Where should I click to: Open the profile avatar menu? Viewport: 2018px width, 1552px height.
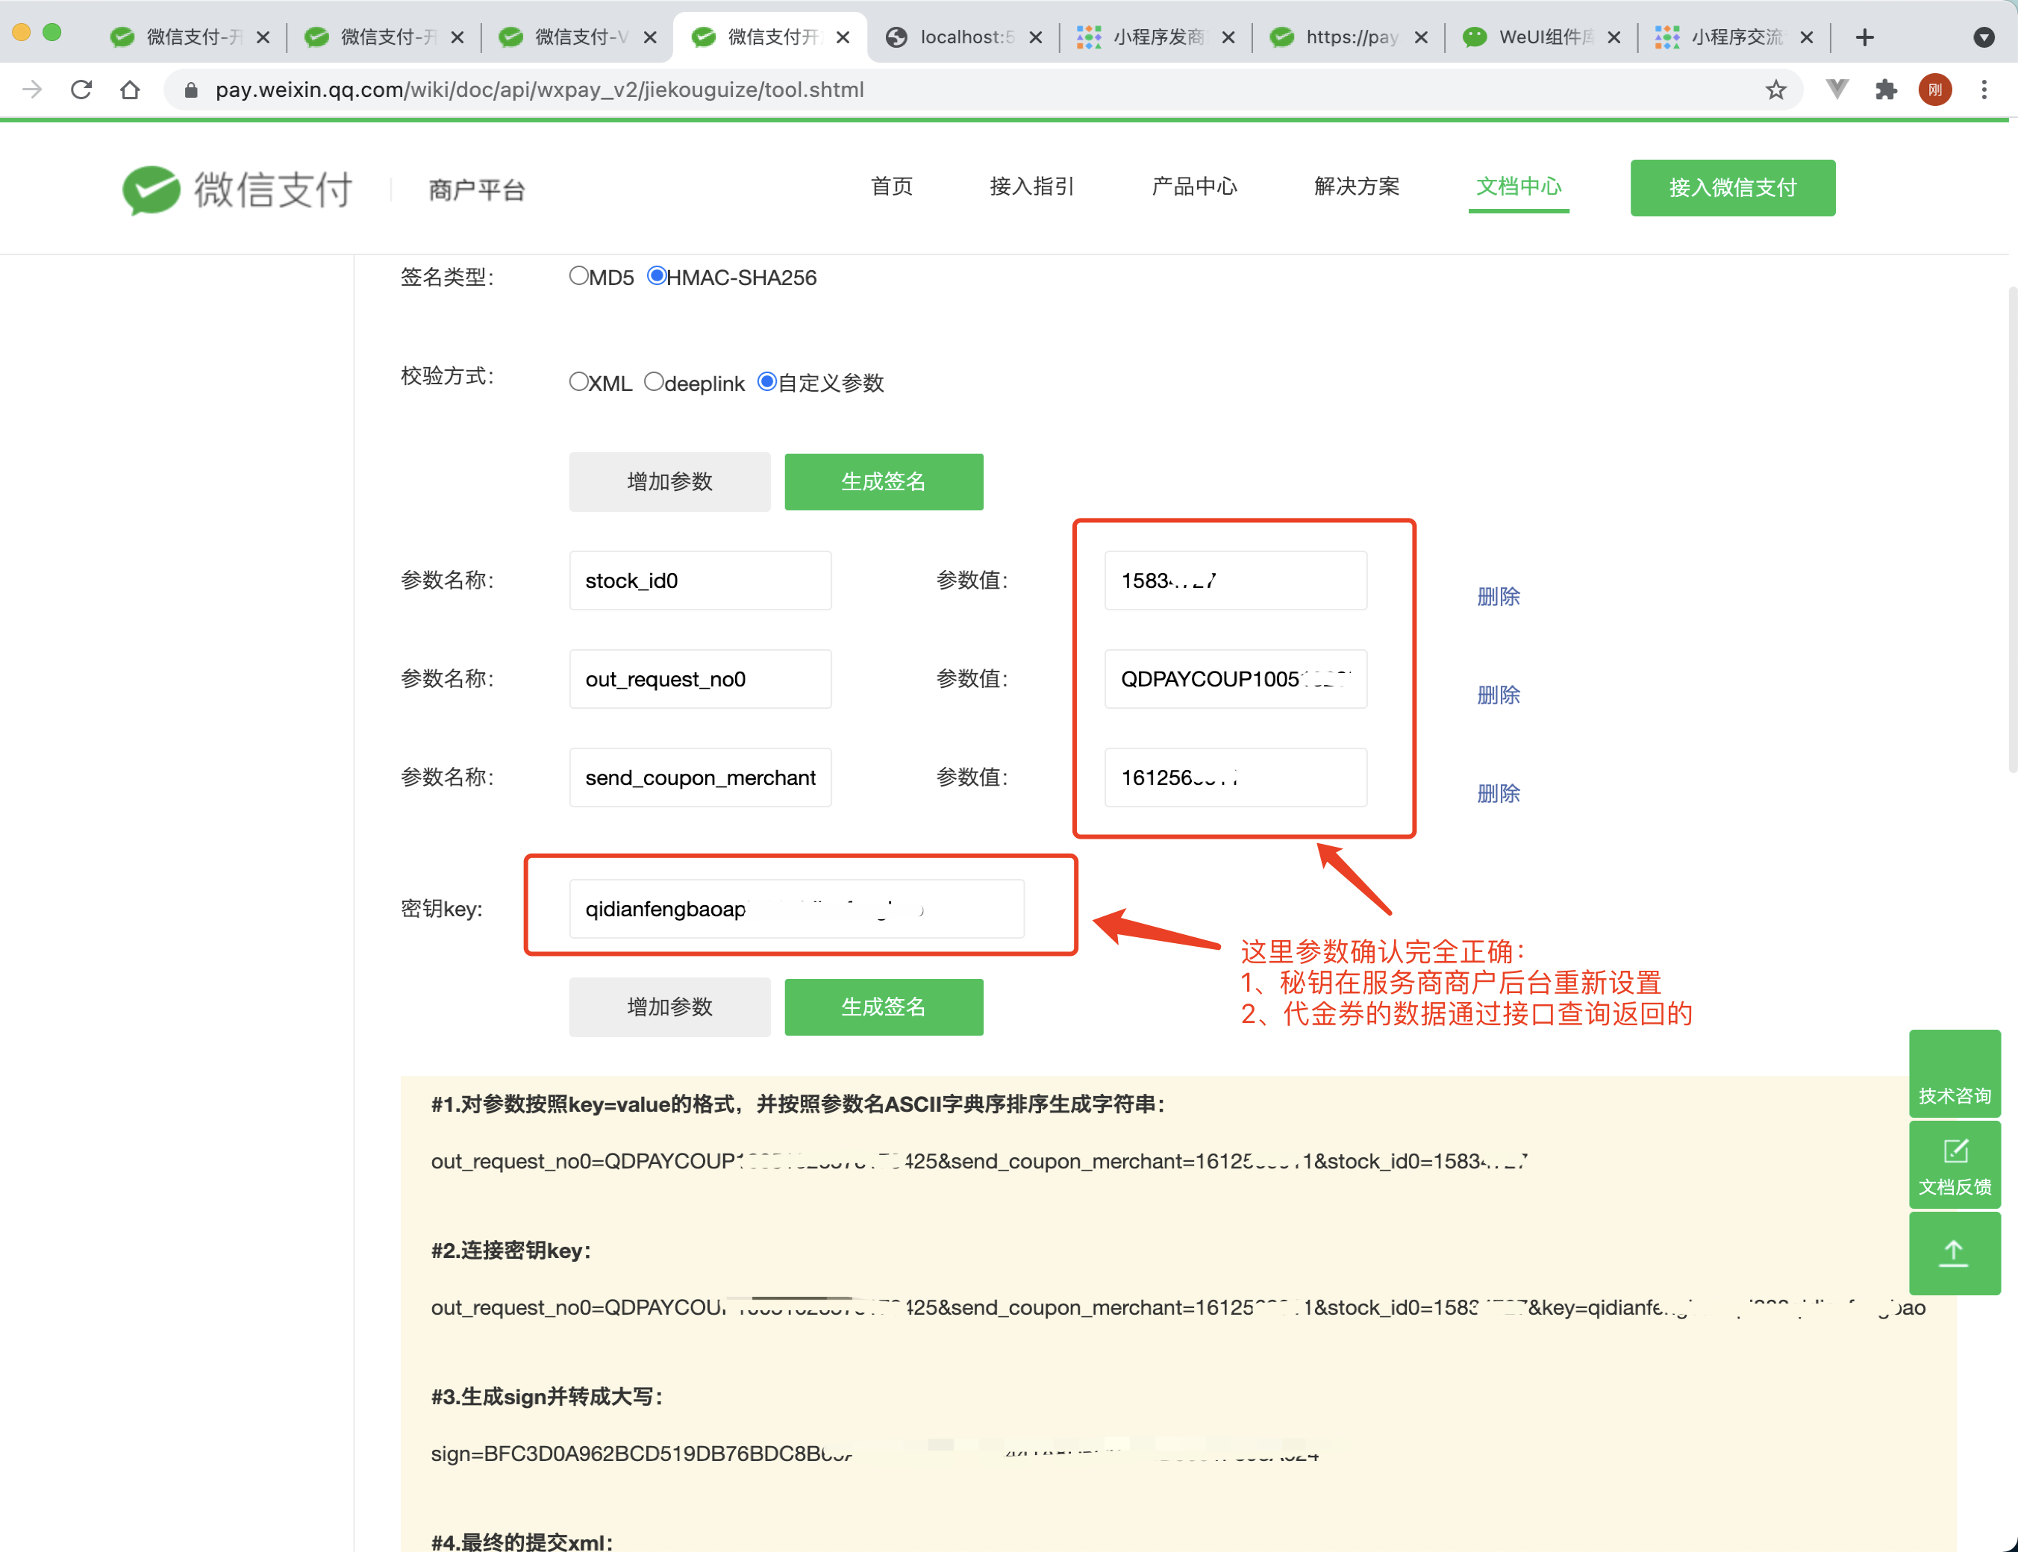tap(1934, 90)
